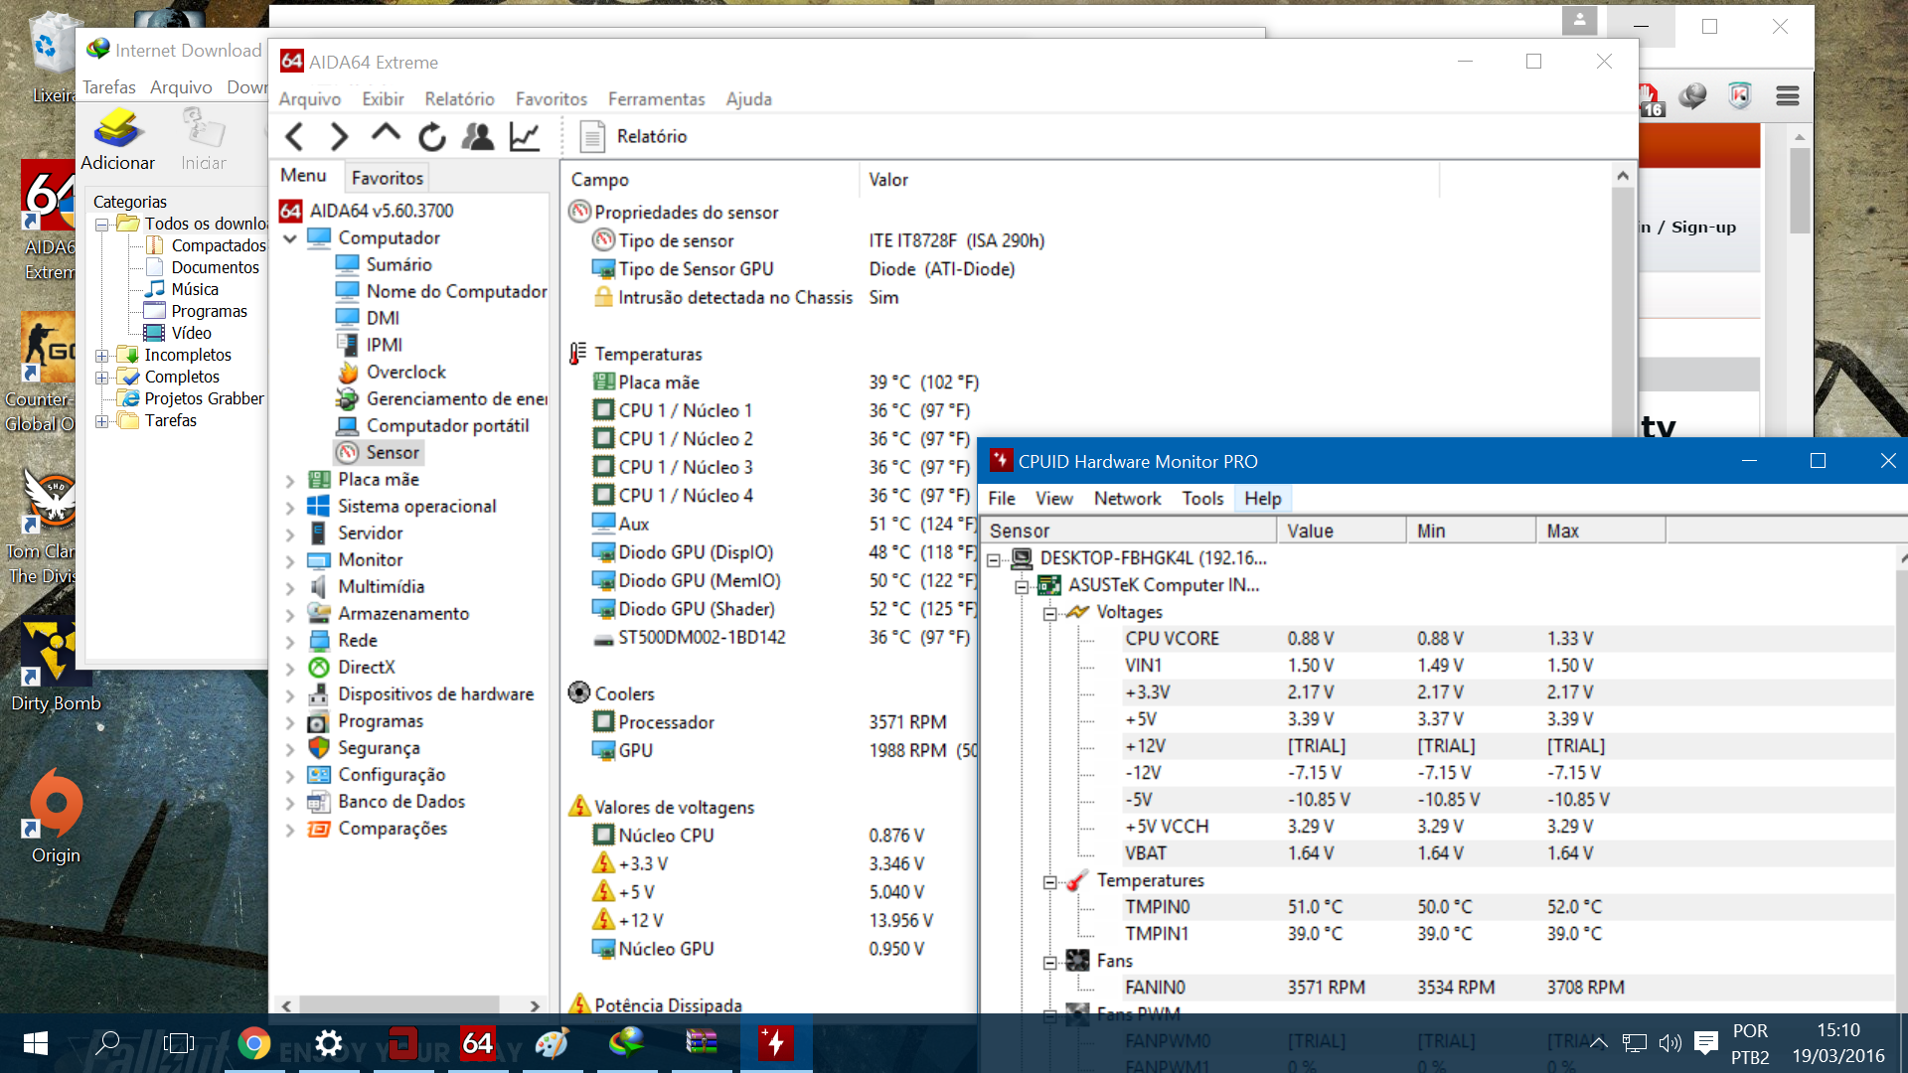Open Tom Clancy's The Division shortcut
Screen dimensions: 1908x1073
click(42, 527)
